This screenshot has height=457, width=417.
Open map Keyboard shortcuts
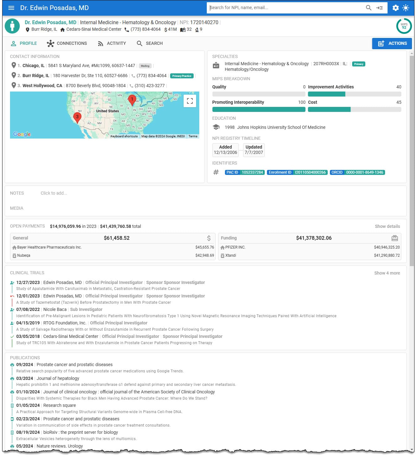124,136
